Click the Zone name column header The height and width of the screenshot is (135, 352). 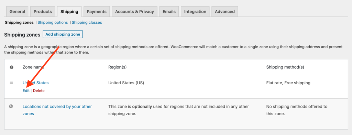click(33, 67)
